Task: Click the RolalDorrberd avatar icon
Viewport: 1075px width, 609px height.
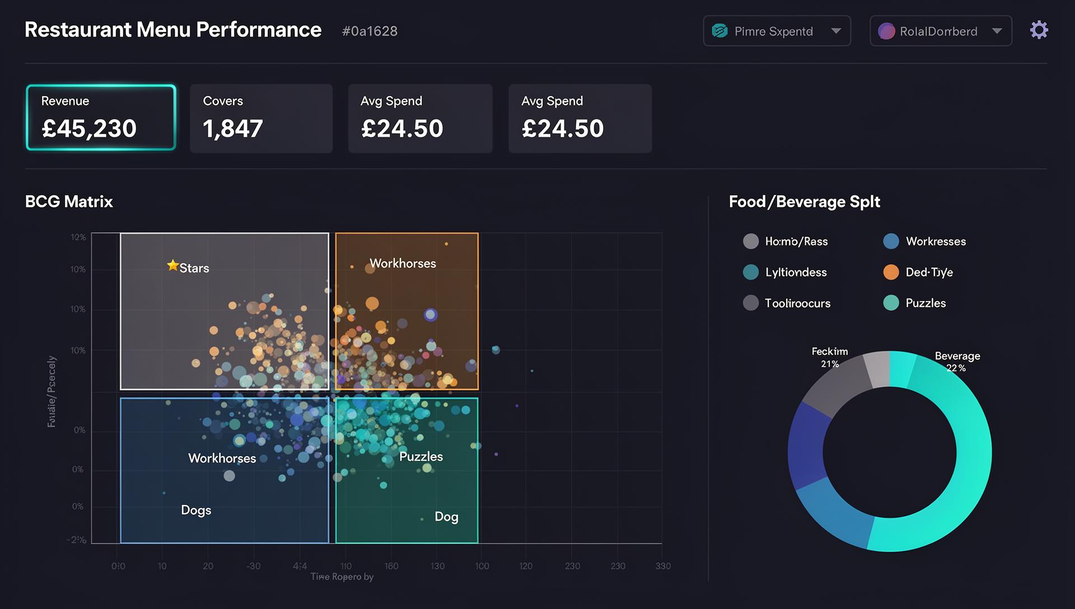Action: coord(886,31)
